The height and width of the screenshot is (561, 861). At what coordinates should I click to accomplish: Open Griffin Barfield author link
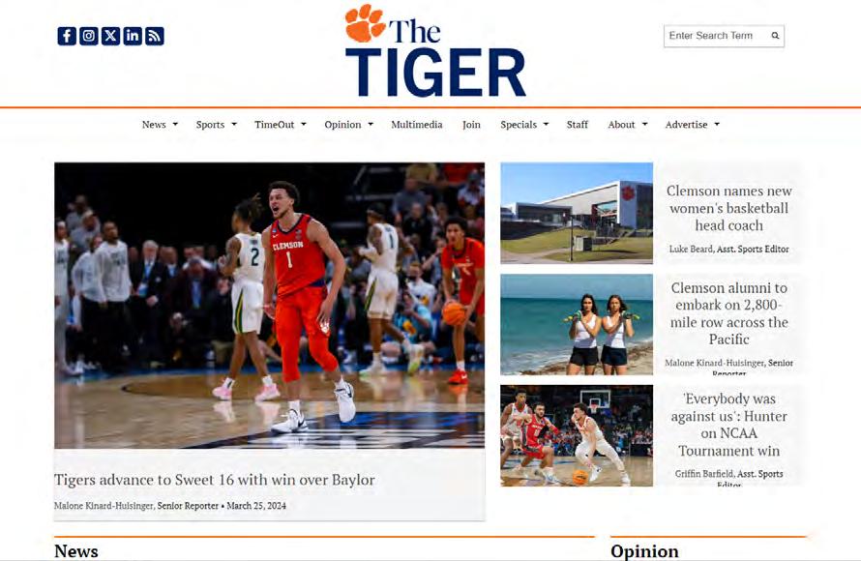coord(704,474)
